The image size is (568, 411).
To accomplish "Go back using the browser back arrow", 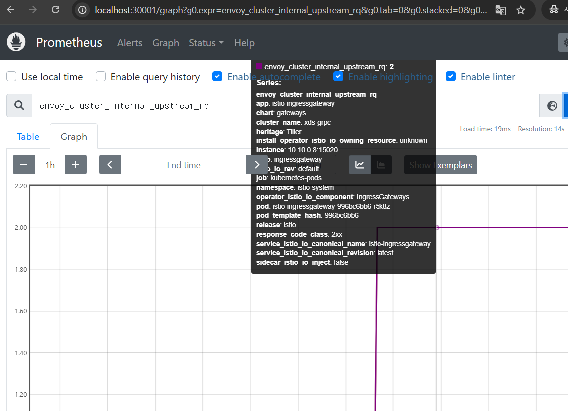I will (x=11, y=10).
